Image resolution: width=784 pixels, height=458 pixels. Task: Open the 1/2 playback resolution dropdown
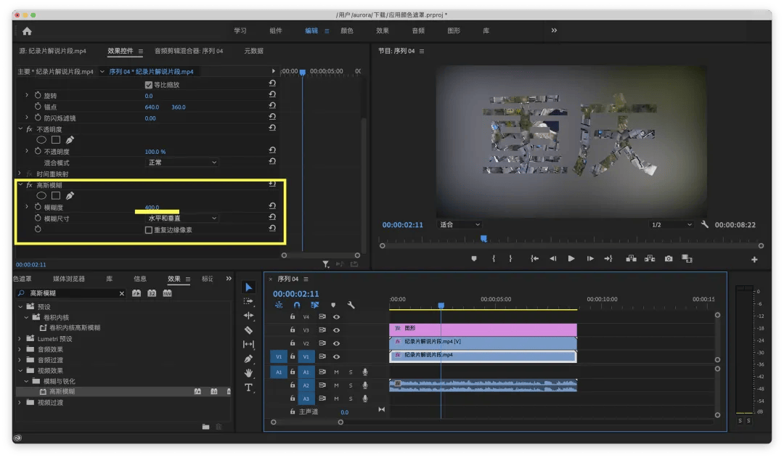pyautogui.click(x=671, y=224)
